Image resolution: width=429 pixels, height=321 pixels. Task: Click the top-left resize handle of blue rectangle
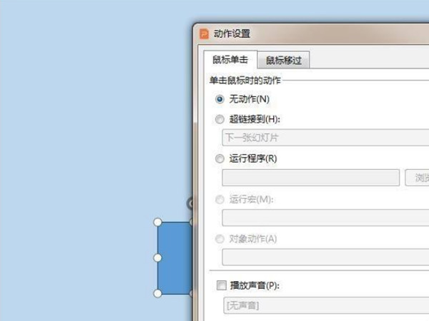point(158,222)
